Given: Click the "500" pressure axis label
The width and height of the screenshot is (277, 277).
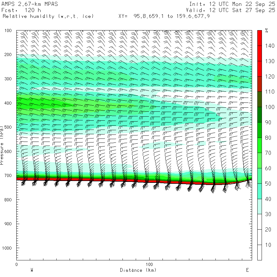Looking at the screenshot, I should click(8, 127).
